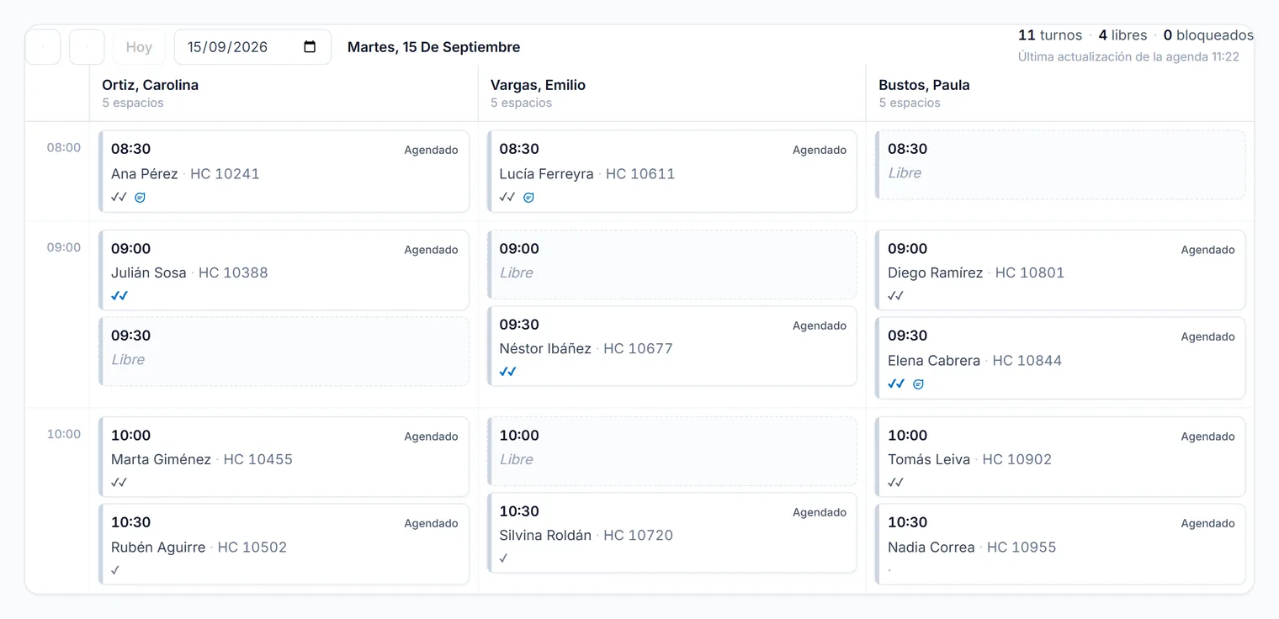Click the double-check icon on Tomás Leiva's appointment
This screenshot has width=1279, height=619.
(895, 483)
